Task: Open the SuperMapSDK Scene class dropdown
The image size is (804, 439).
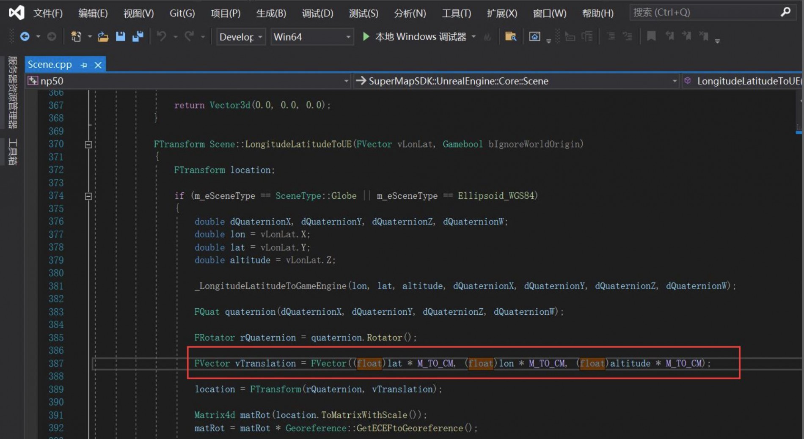Action: click(516, 81)
